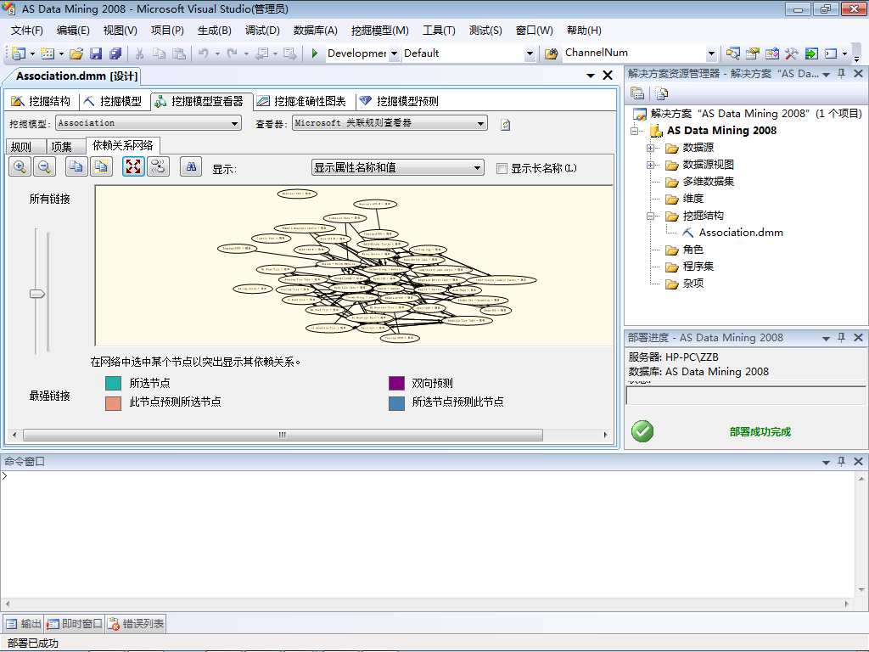The width and height of the screenshot is (869, 652).
Task: Switch to the 挖掘准确性图表 tab
Action: coord(302,101)
